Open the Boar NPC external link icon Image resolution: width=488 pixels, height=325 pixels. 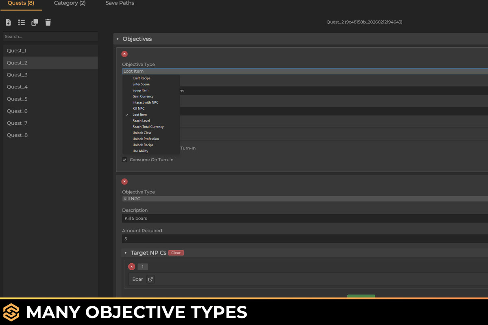[x=150, y=279]
